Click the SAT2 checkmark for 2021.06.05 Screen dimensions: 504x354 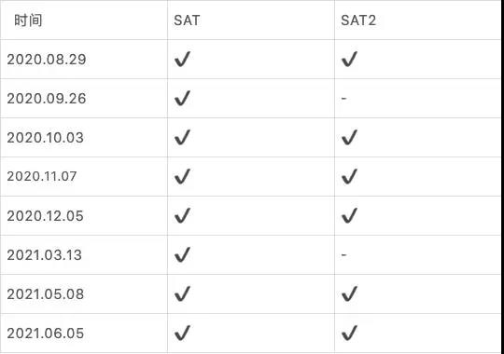[349, 333]
